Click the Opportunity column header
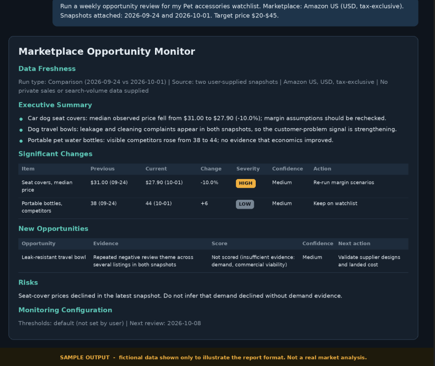The image size is (435, 366). [x=39, y=244]
